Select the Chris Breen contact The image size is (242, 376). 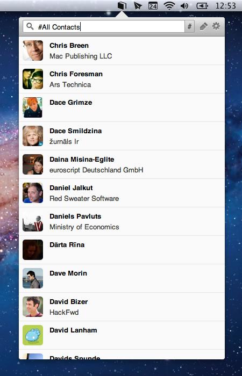(x=122, y=50)
